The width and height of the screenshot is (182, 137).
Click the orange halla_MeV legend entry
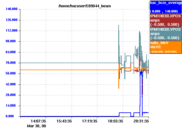pyautogui.click(x=165, y=47)
